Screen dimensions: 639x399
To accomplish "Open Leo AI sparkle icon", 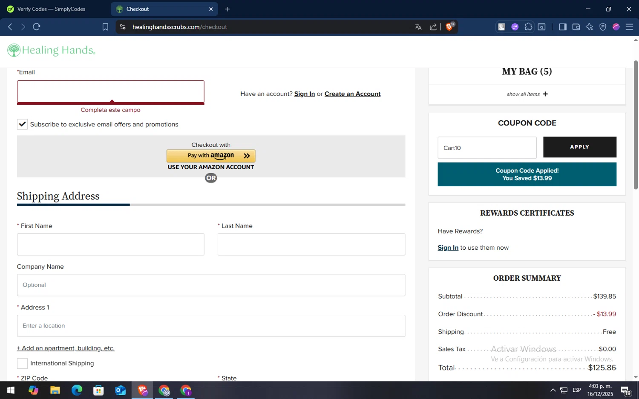I will [x=589, y=27].
